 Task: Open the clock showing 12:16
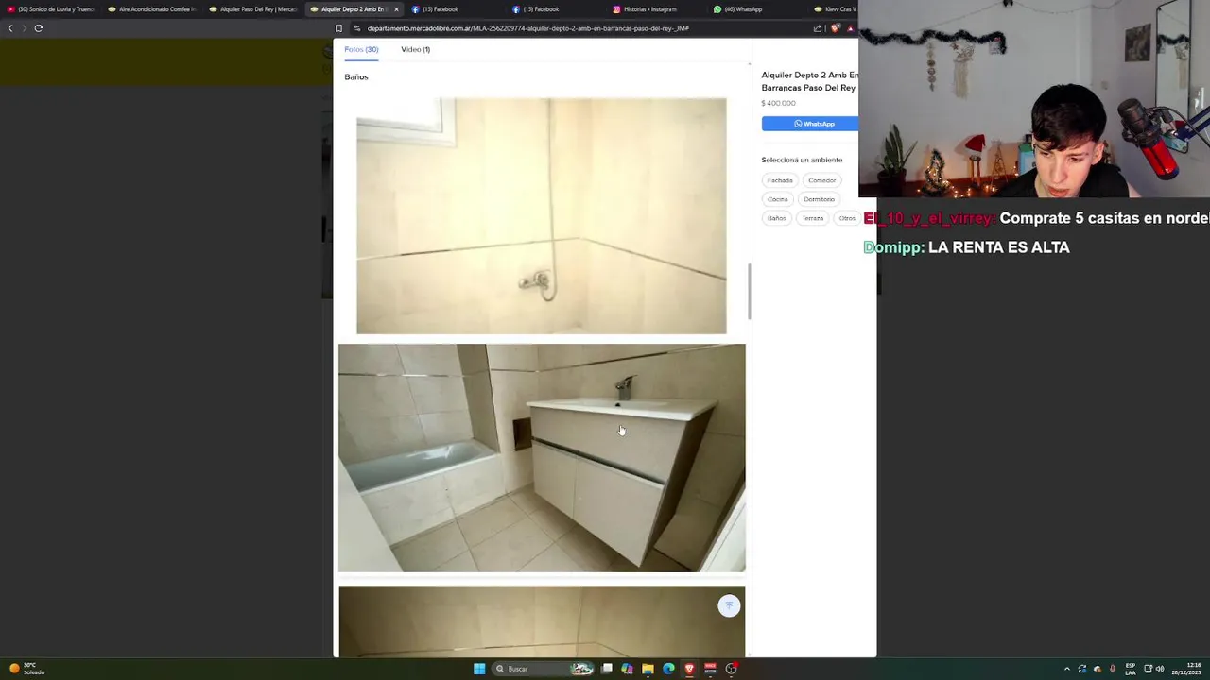1187,669
